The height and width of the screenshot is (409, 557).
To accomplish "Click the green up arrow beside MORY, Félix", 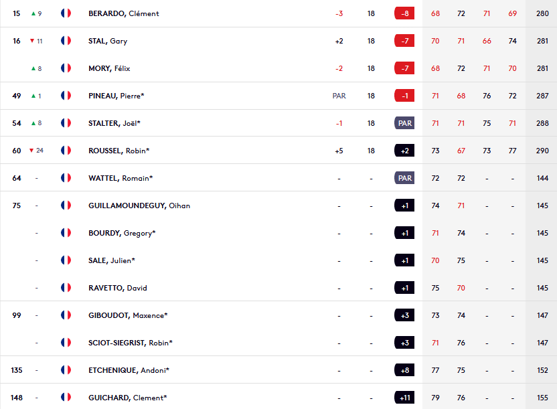I will [x=33, y=68].
